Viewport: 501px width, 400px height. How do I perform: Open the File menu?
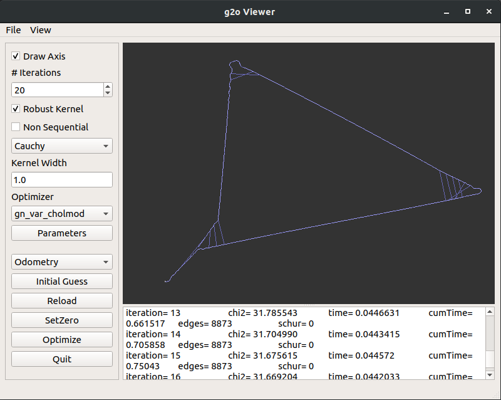[13, 29]
